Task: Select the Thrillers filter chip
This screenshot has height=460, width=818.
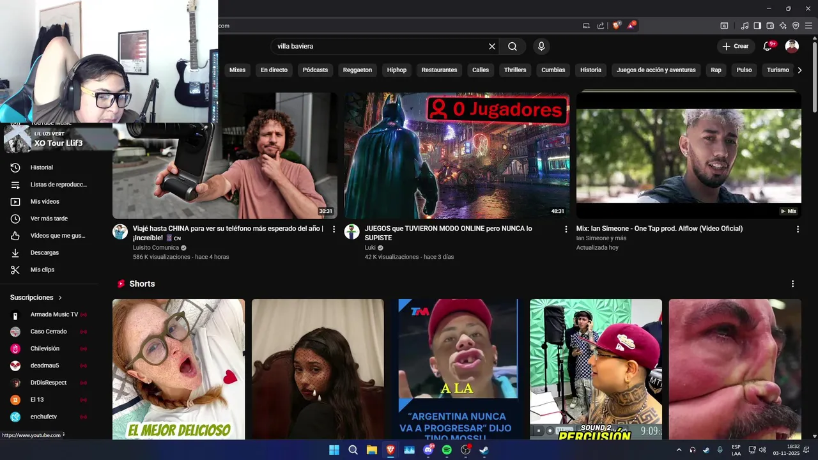Action: [x=515, y=70]
